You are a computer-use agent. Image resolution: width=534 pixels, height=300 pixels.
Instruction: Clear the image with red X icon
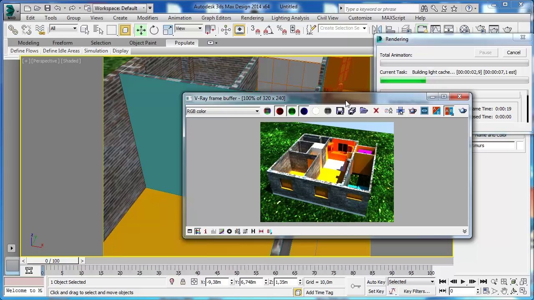point(376,111)
